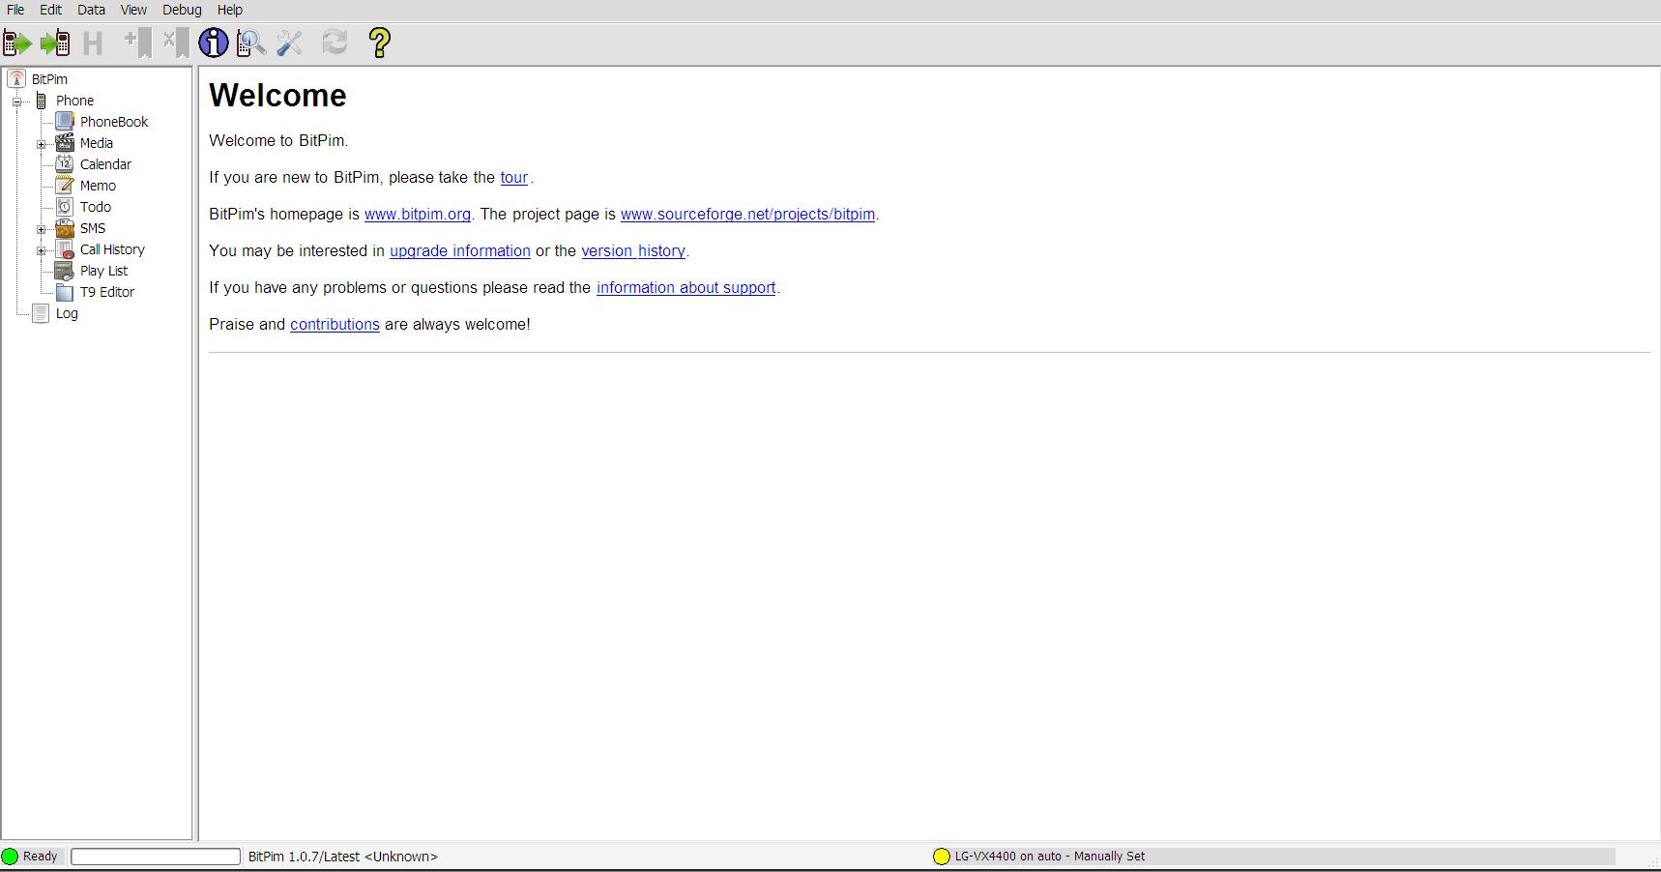Click 'LG-VX4400 on auto - Manually Set' text
The height and width of the screenshot is (872, 1661).
tap(1050, 857)
